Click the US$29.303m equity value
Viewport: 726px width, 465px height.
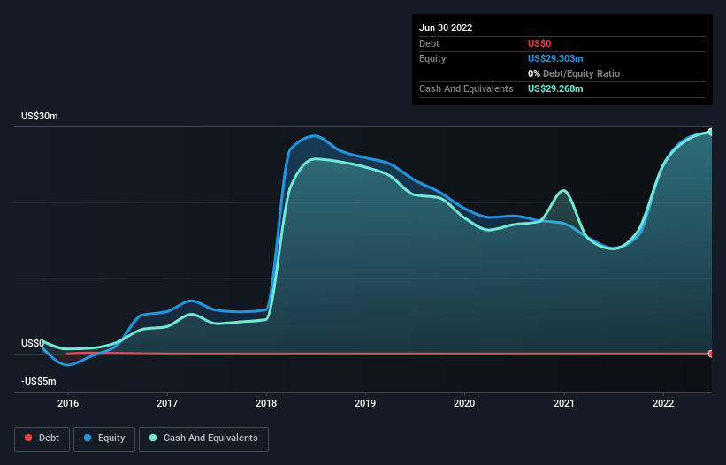coord(555,58)
